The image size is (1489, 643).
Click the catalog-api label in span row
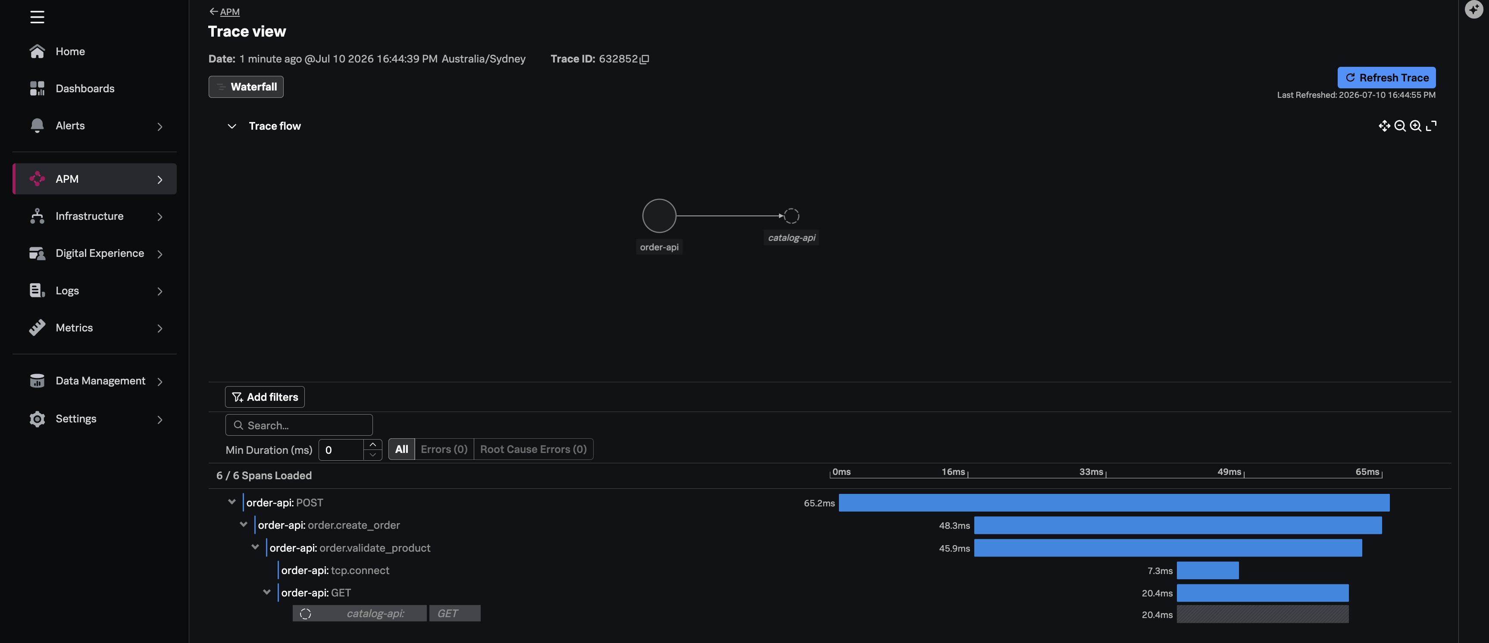point(375,614)
